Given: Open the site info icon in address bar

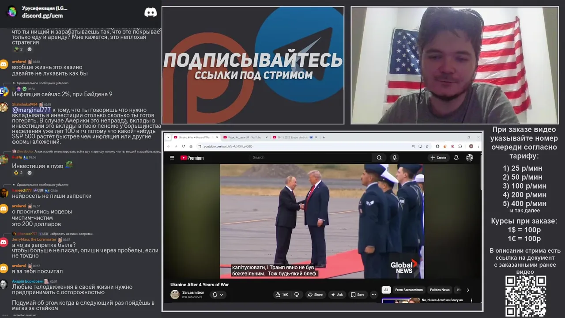Looking at the screenshot, I should pos(200,146).
